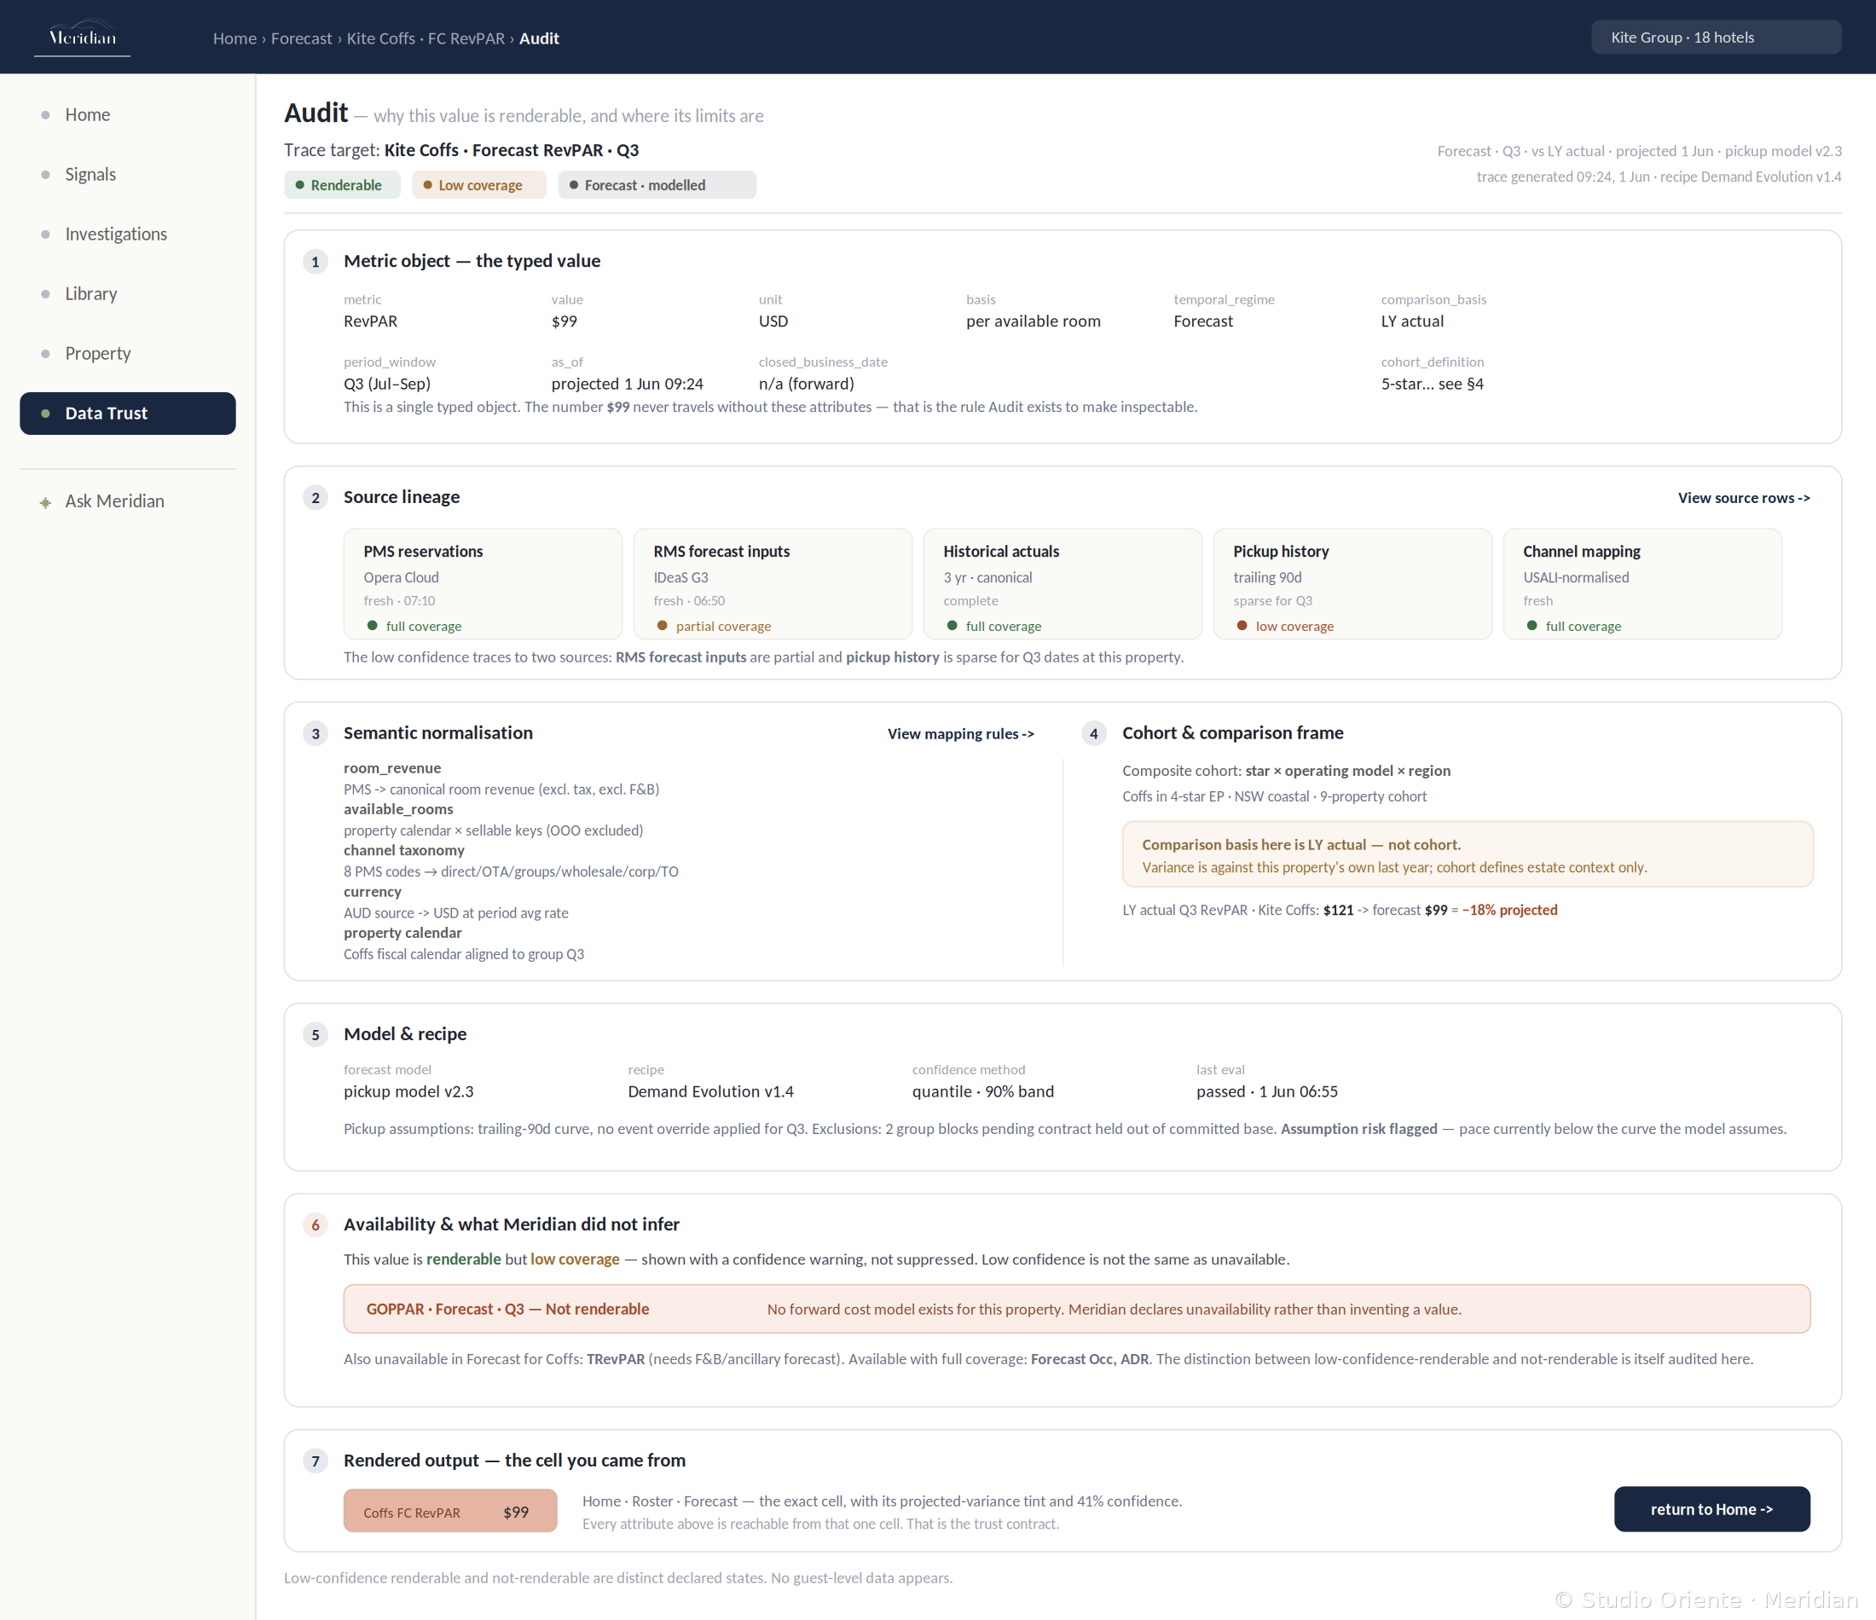
Task: Click section 4 Cohort number badge
Action: 1094,733
